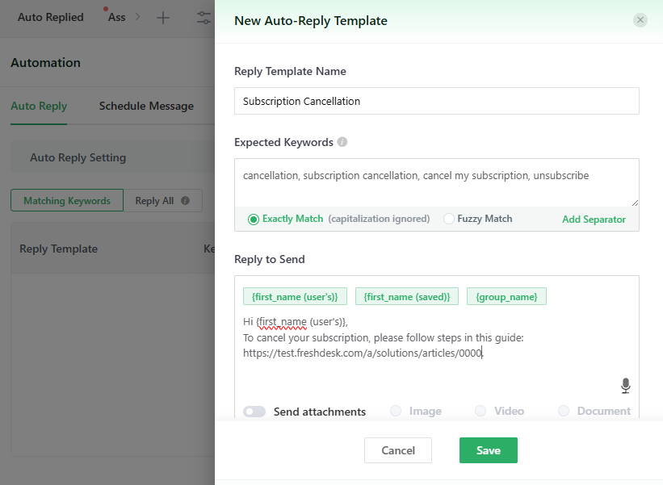
Task: Choose the Document attachment radio button
Action: coord(564,411)
